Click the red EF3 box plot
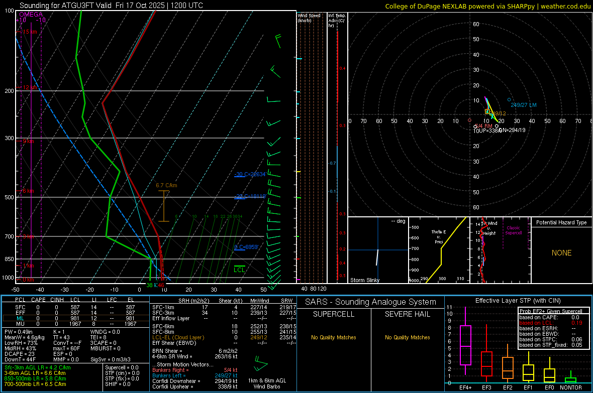This screenshot has width=593, height=393. [x=486, y=353]
